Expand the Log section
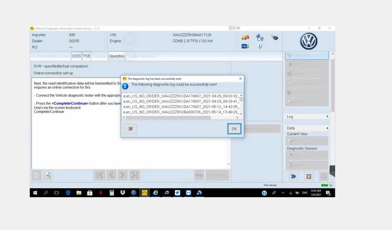The height and width of the screenshot is (230, 392). [x=307, y=117]
